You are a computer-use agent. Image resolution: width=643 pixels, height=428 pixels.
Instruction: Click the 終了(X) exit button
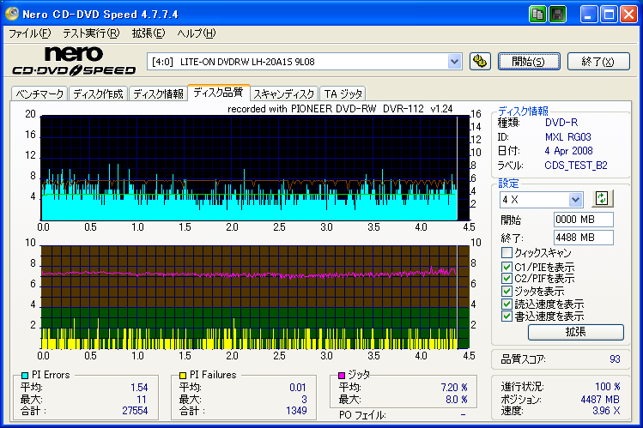point(598,62)
